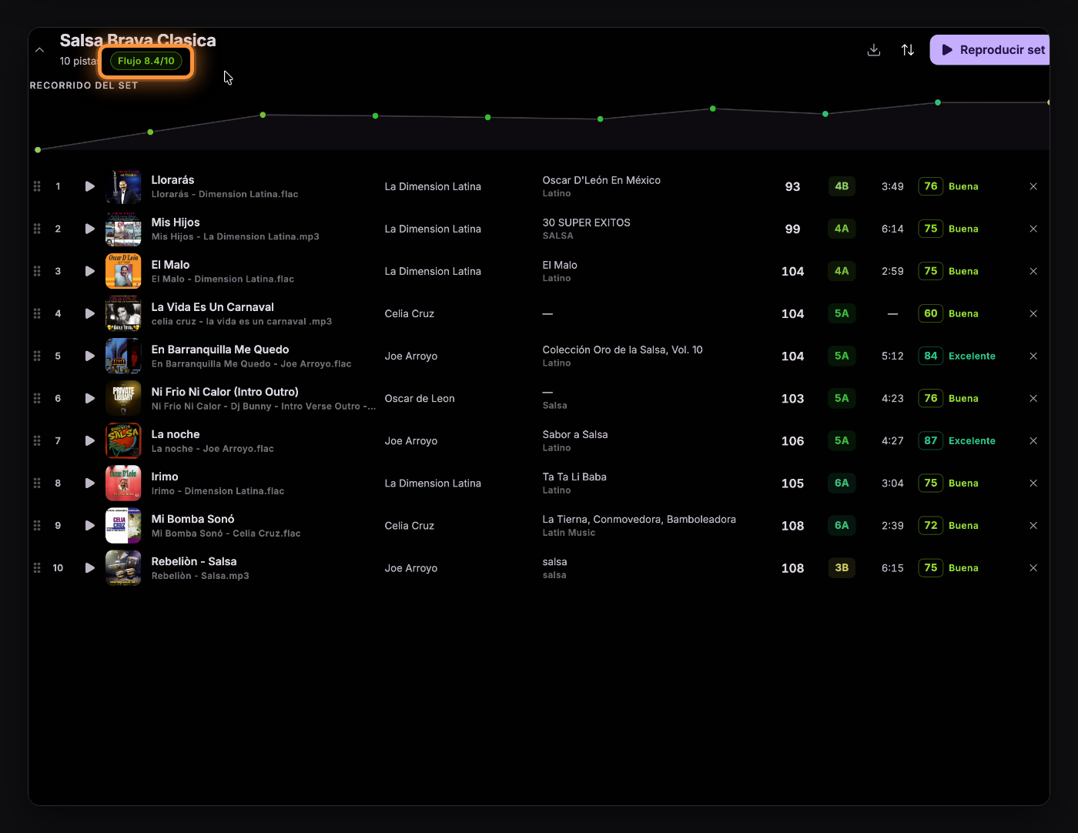The height and width of the screenshot is (833, 1078).
Task: Play En Barranquilla Me Quedo
Action: (x=90, y=356)
